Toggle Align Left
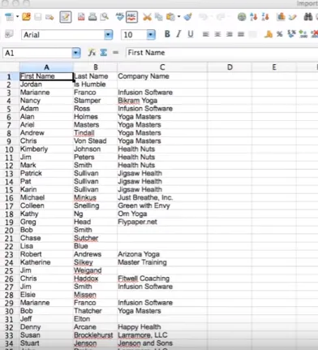Image resolution: width=318 pixels, height=350 pixels. (x=206, y=34)
